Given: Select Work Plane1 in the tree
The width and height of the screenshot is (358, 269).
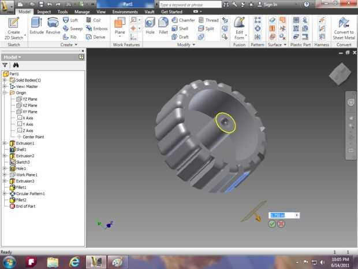Looking at the screenshot, I should tap(24, 175).
